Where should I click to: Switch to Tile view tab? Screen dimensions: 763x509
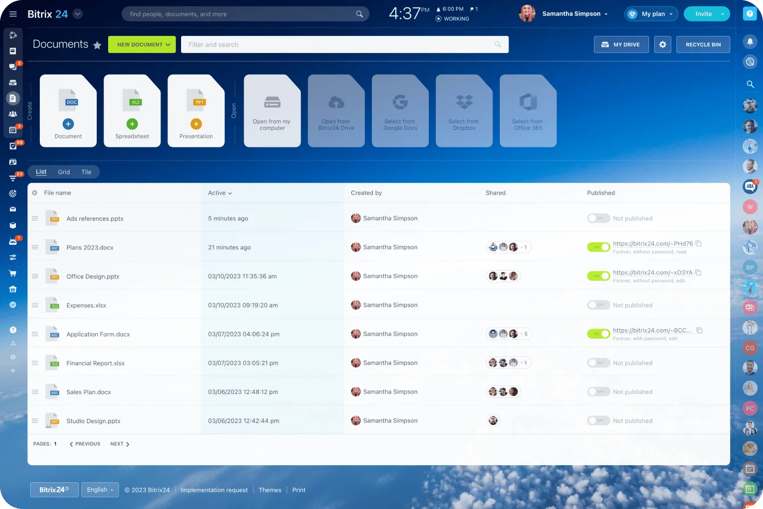(86, 172)
